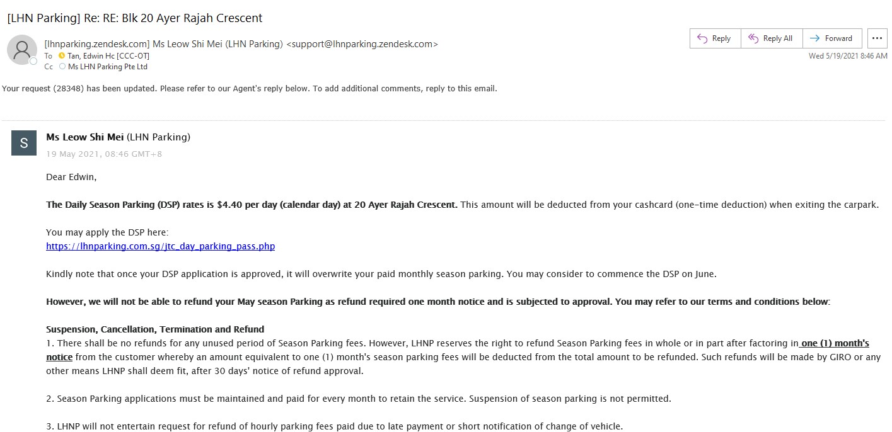Image resolution: width=892 pixels, height=432 pixels.
Task: Select Cc contact Ms LHN Parking Pte Ltd
Action: pyautogui.click(x=107, y=66)
